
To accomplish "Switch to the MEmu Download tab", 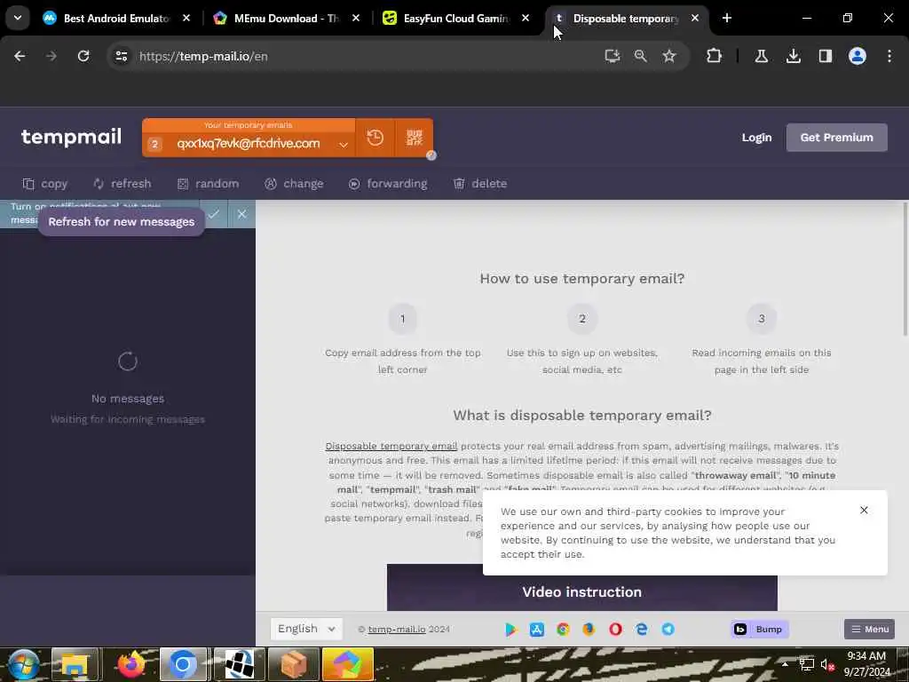I will point(287,19).
